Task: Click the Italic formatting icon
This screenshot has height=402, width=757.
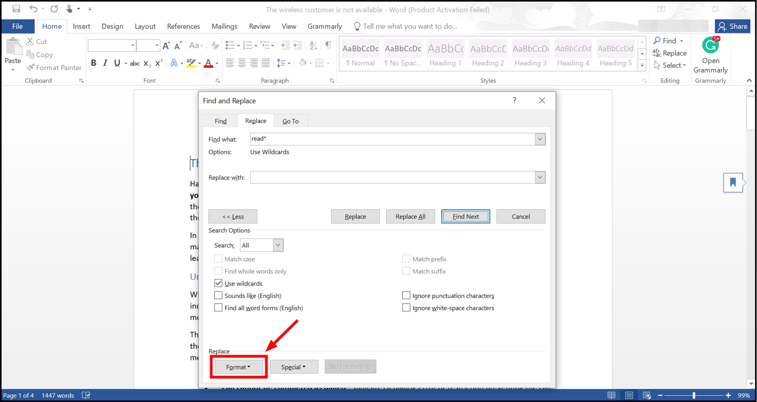Action: tap(105, 63)
